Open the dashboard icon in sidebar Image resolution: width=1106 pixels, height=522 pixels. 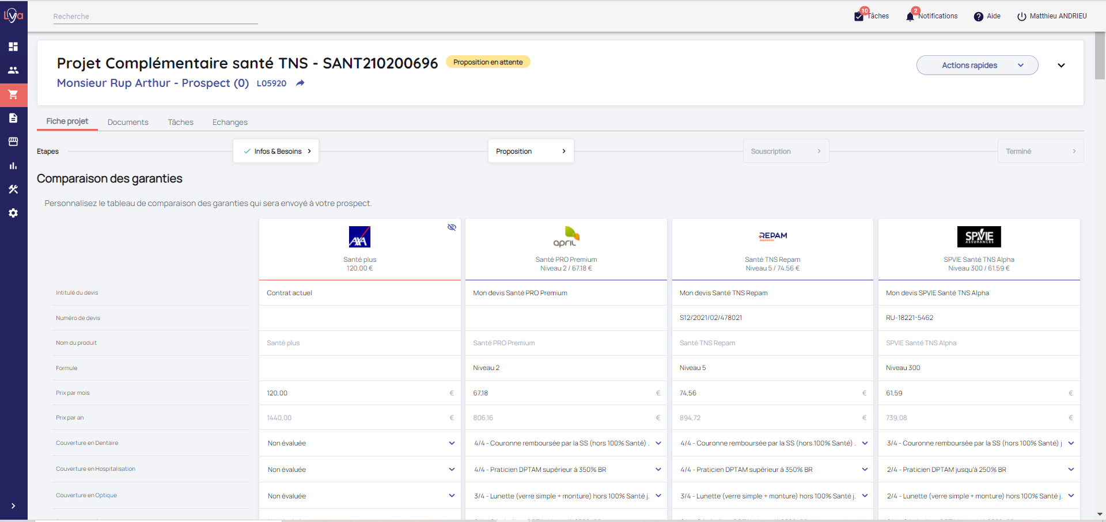pos(13,47)
